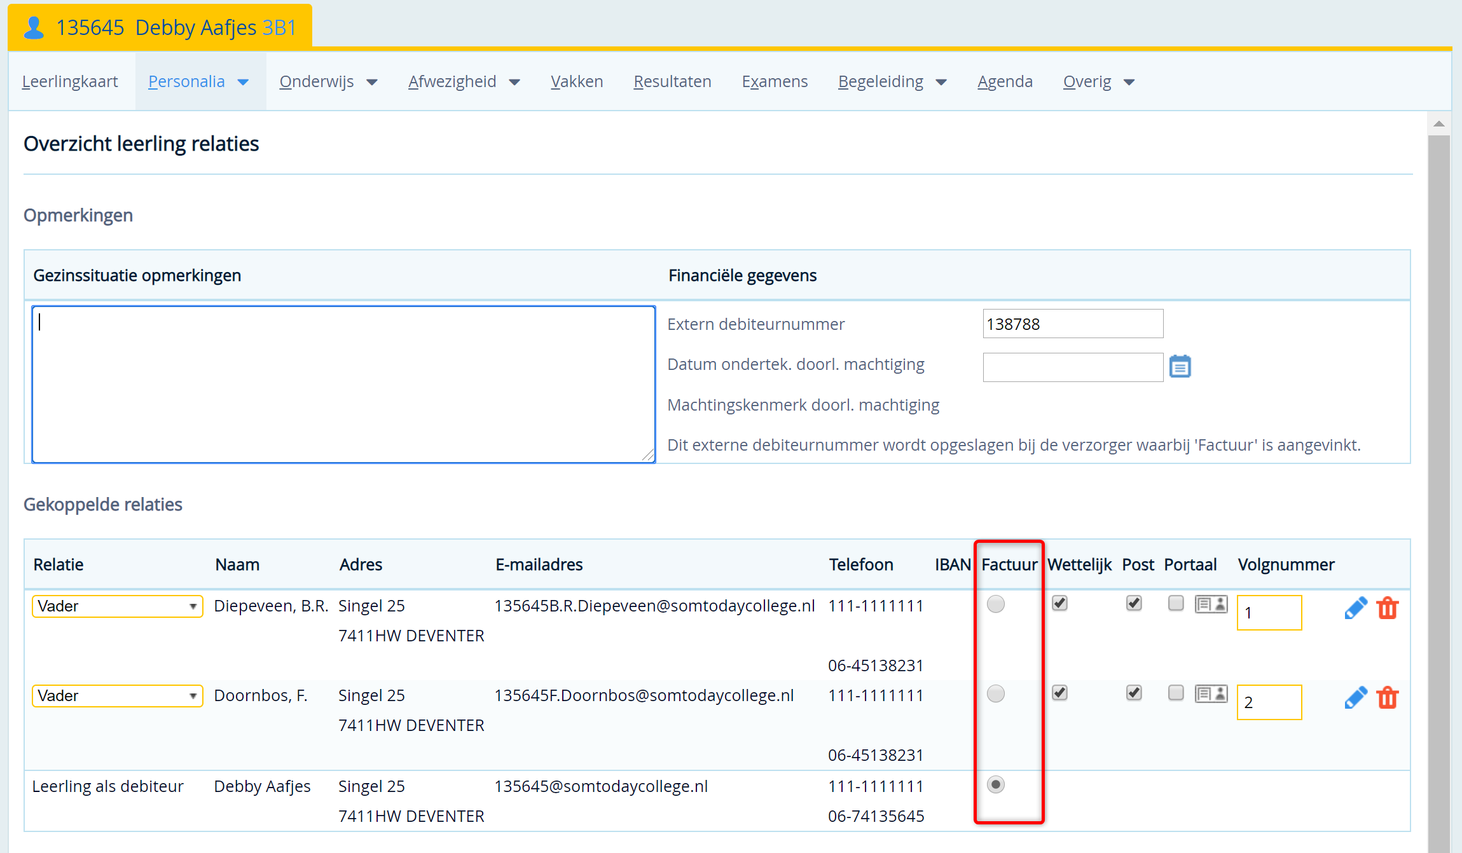Open the Leerlingkaart tab
Image resolution: width=1462 pixels, height=853 pixels.
[x=70, y=81]
